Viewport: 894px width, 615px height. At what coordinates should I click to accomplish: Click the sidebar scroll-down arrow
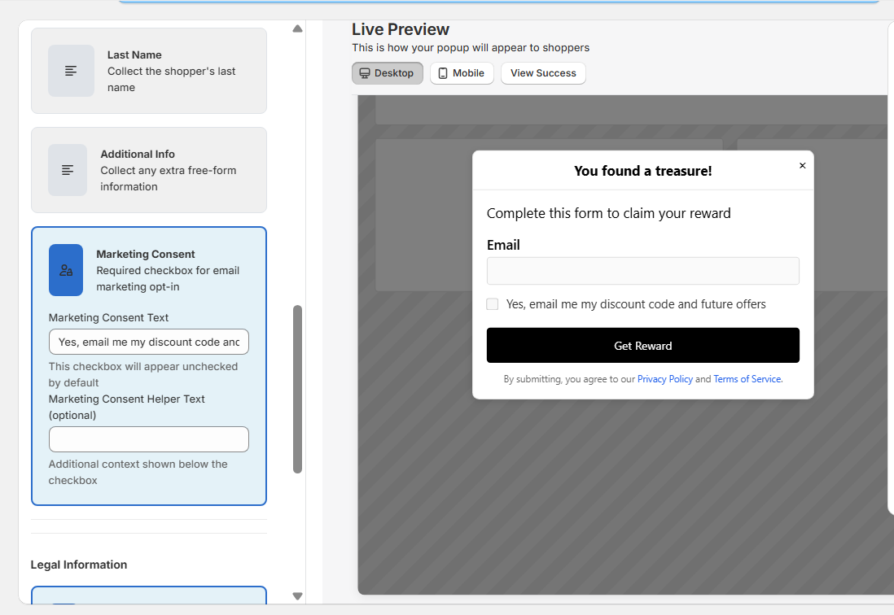click(297, 595)
